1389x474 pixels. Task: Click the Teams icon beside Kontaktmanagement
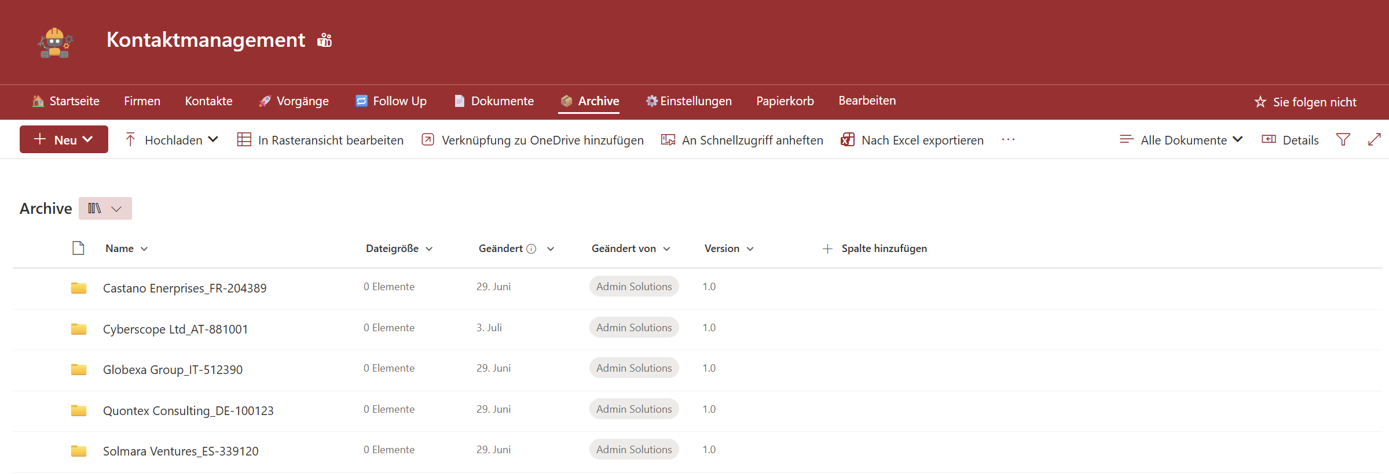click(x=324, y=40)
